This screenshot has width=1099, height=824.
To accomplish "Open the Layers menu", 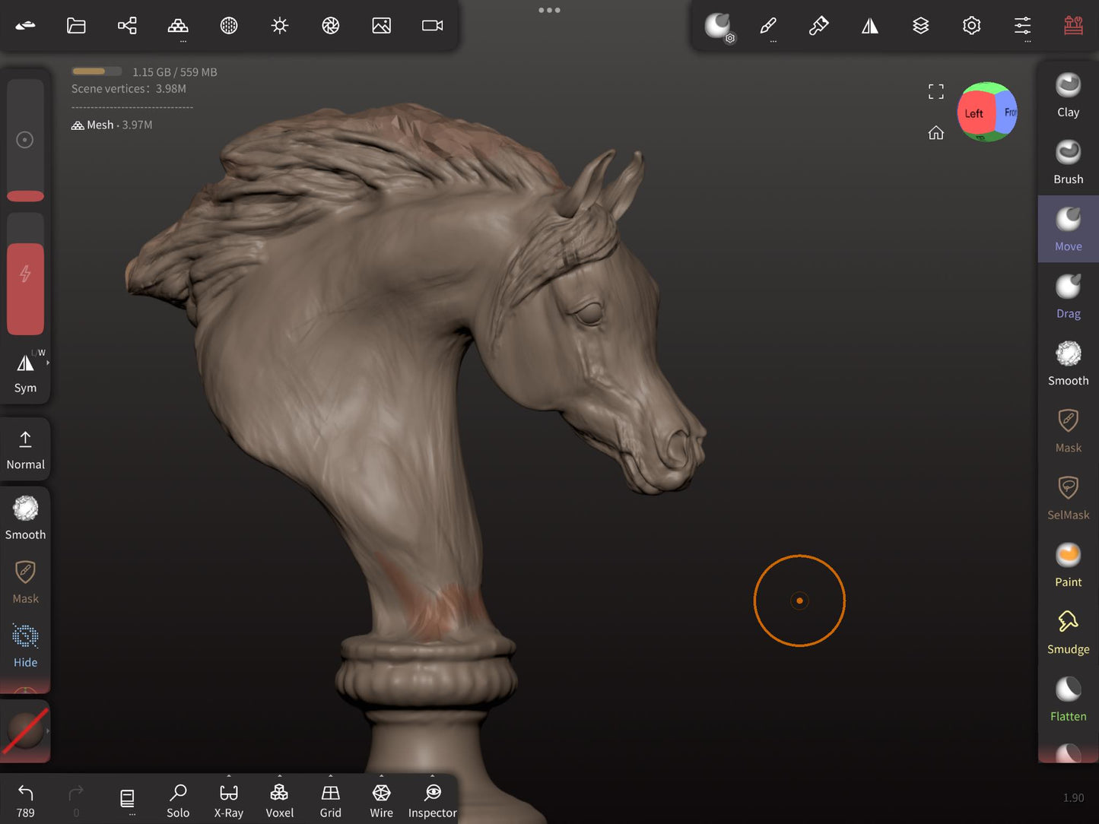I will tap(920, 26).
